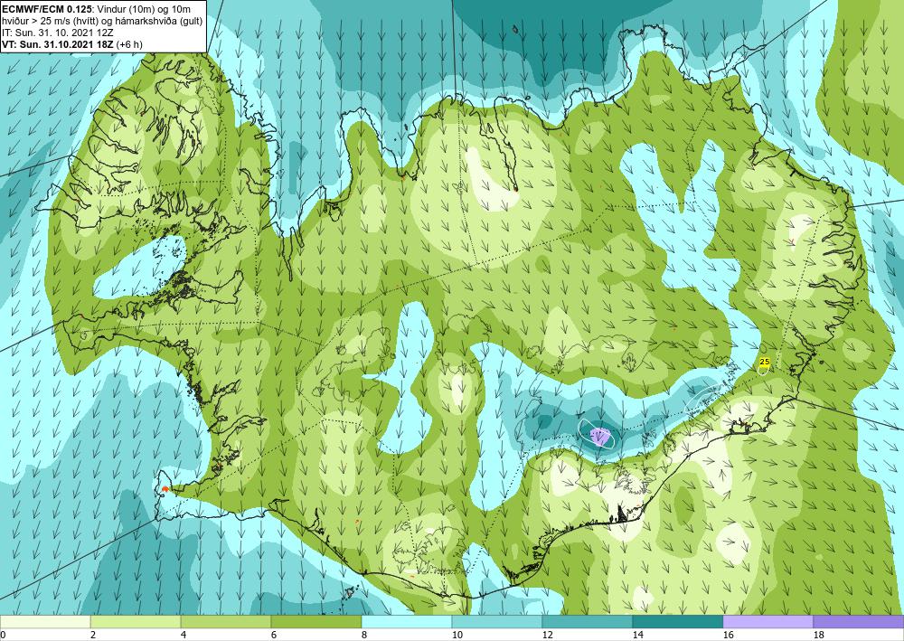Select the 4–6 m/s green legend swatch

tap(226, 622)
